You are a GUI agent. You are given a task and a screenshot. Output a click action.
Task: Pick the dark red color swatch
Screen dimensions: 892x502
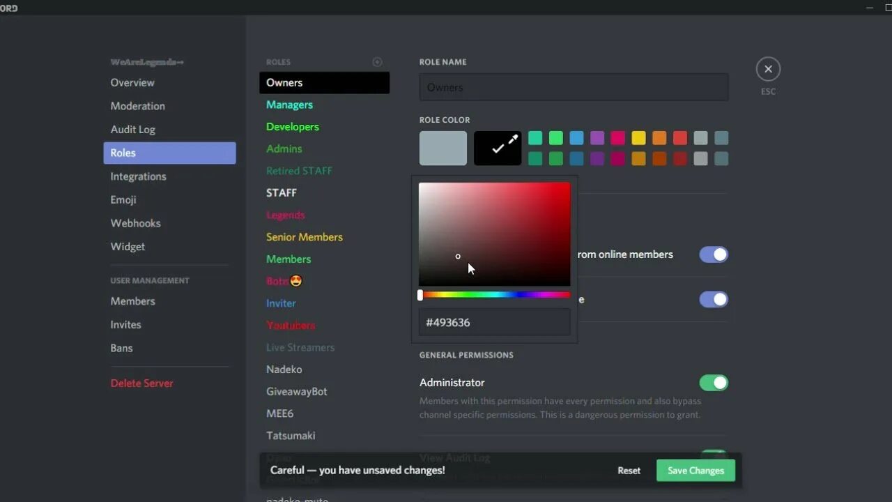click(x=680, y=159)
